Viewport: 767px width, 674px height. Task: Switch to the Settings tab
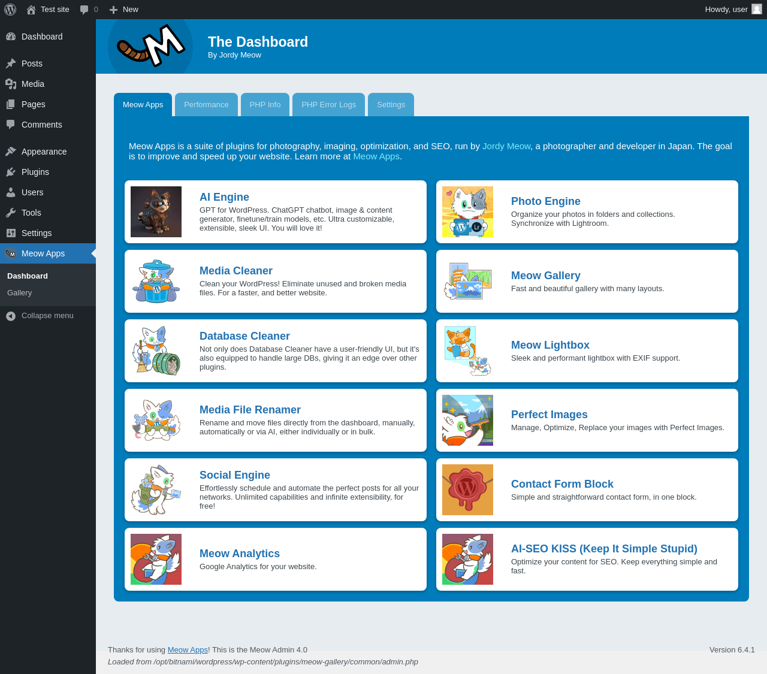point(391,104)
